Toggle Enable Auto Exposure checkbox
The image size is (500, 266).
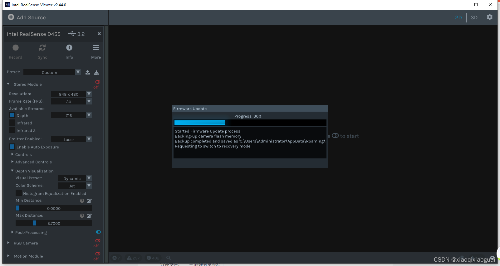[x=12, y=147]
